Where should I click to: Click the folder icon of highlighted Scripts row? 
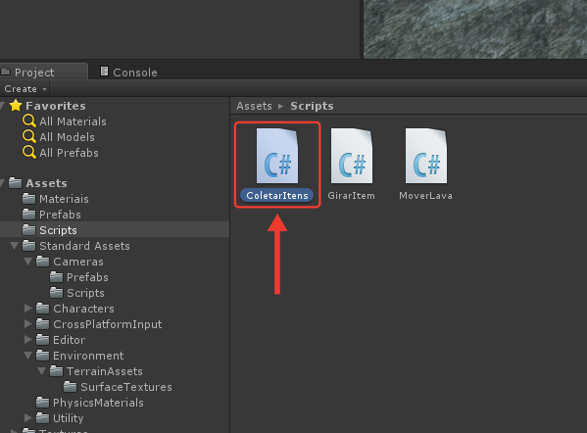point(28,229)
